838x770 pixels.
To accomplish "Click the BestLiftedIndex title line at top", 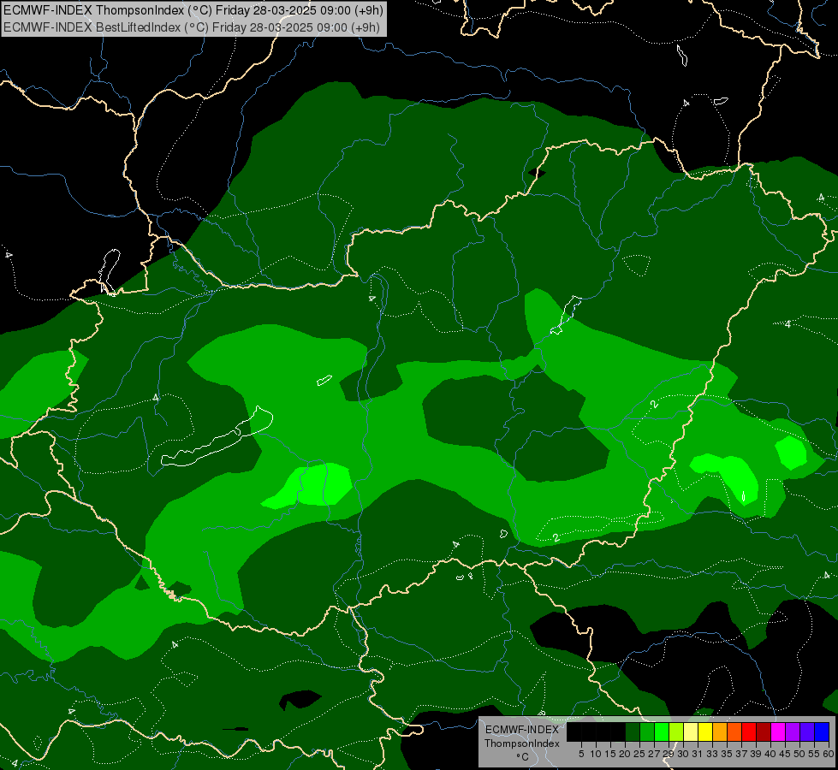I will click(x=192, y=27).
